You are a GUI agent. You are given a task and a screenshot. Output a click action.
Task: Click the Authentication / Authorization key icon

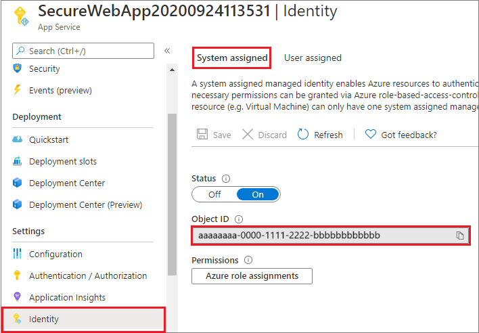coord(17,275)
